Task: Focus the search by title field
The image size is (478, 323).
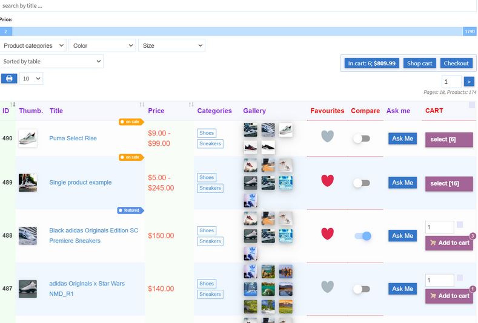Action: point(237,6)
